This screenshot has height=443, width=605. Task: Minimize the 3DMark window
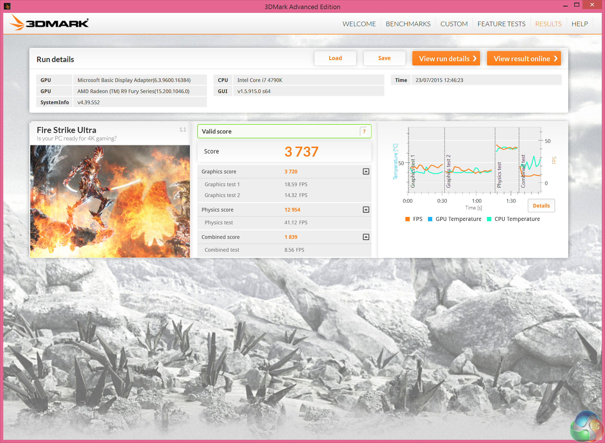pyautogui.click(x=565, y=6)
